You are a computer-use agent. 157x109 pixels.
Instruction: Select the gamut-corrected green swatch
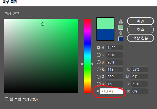point(121,27)
